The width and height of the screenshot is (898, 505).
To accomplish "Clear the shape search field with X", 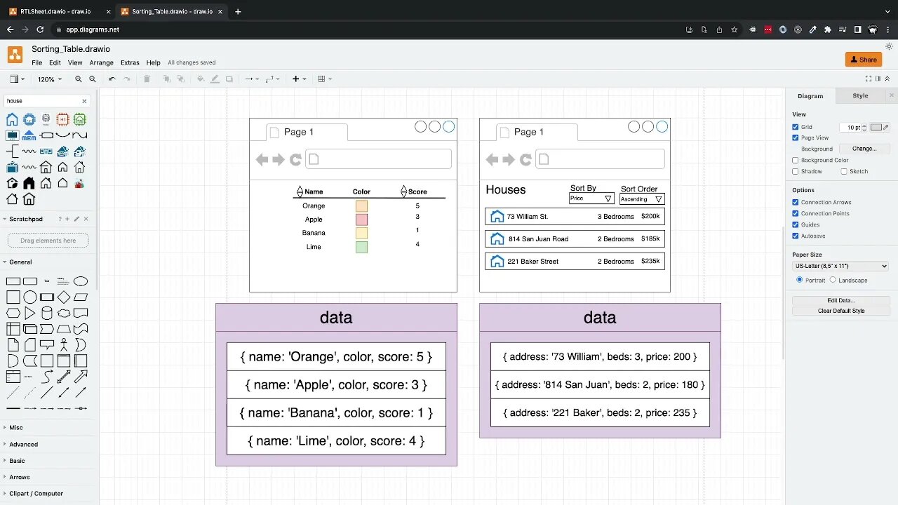I will (x=85, y=101).
